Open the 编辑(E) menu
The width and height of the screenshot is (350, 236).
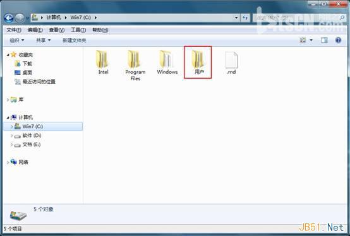click(35, 30)
